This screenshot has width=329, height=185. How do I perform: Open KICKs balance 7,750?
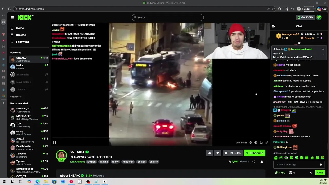280,173
